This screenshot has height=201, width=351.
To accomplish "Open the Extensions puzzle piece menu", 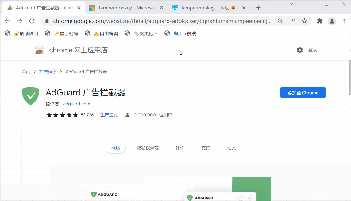I will click(320, 21).
